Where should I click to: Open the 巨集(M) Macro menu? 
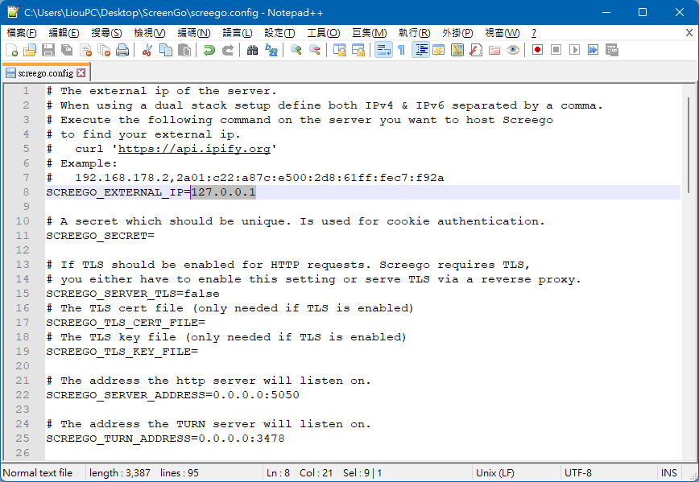tap(370, 33)
